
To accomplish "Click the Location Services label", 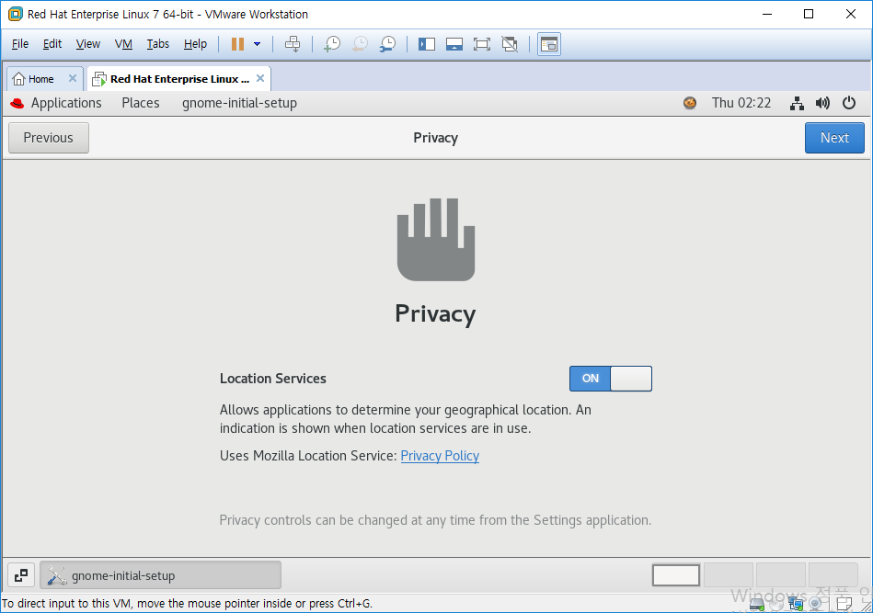I will [x=273, y=379].
